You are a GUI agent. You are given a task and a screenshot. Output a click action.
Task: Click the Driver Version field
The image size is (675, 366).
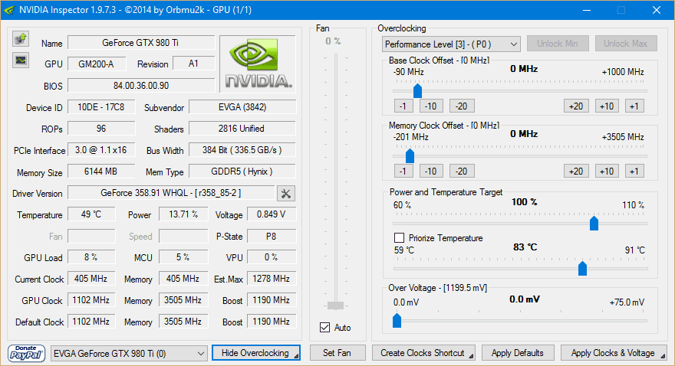tap(171, 193)
